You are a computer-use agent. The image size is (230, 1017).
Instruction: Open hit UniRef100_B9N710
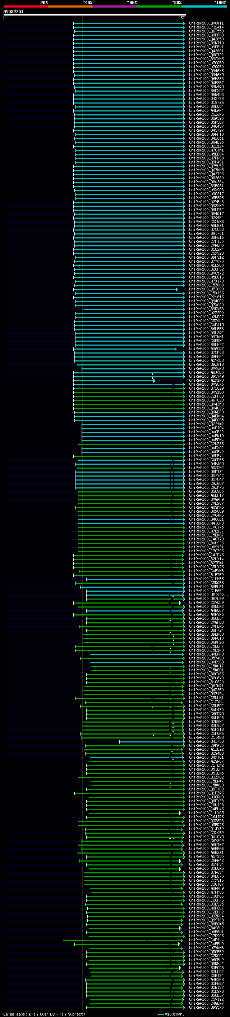click(x=206, y=43)
